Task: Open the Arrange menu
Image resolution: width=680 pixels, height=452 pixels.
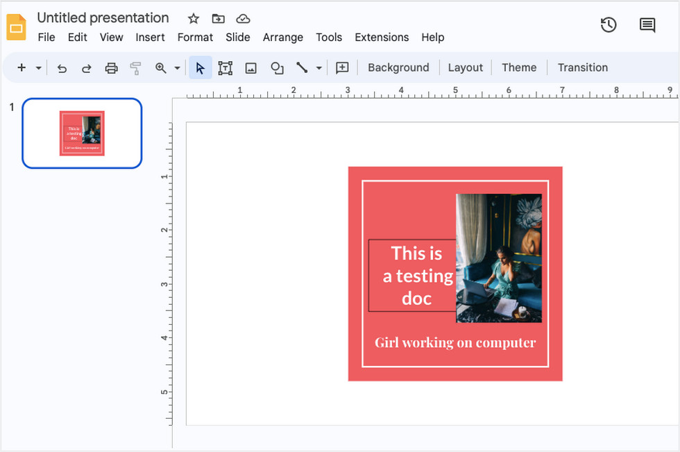Action: tap(283, 37)
